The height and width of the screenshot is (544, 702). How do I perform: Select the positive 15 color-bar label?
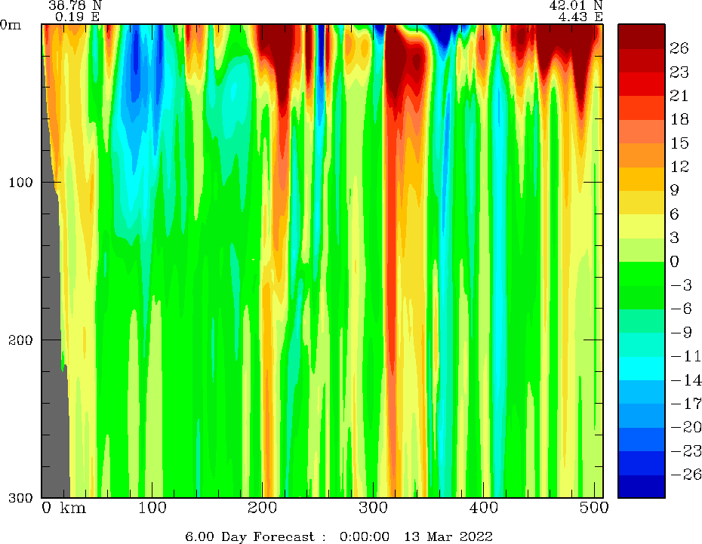[679, 143]
